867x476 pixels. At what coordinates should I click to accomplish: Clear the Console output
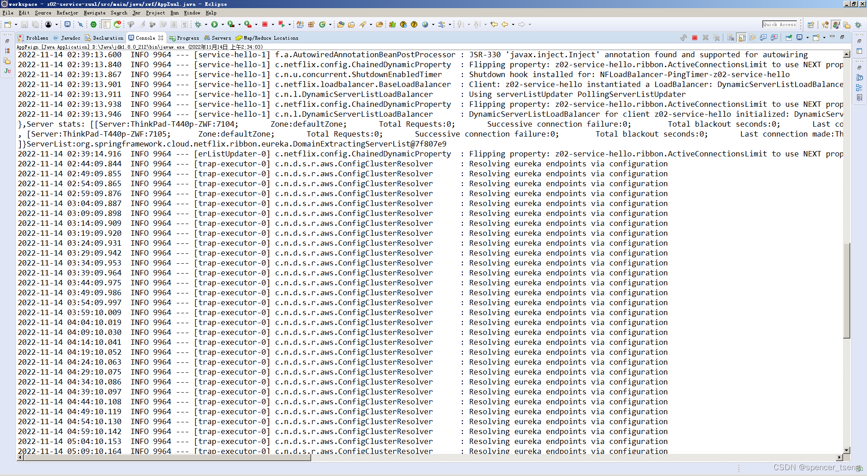[731, 38]
